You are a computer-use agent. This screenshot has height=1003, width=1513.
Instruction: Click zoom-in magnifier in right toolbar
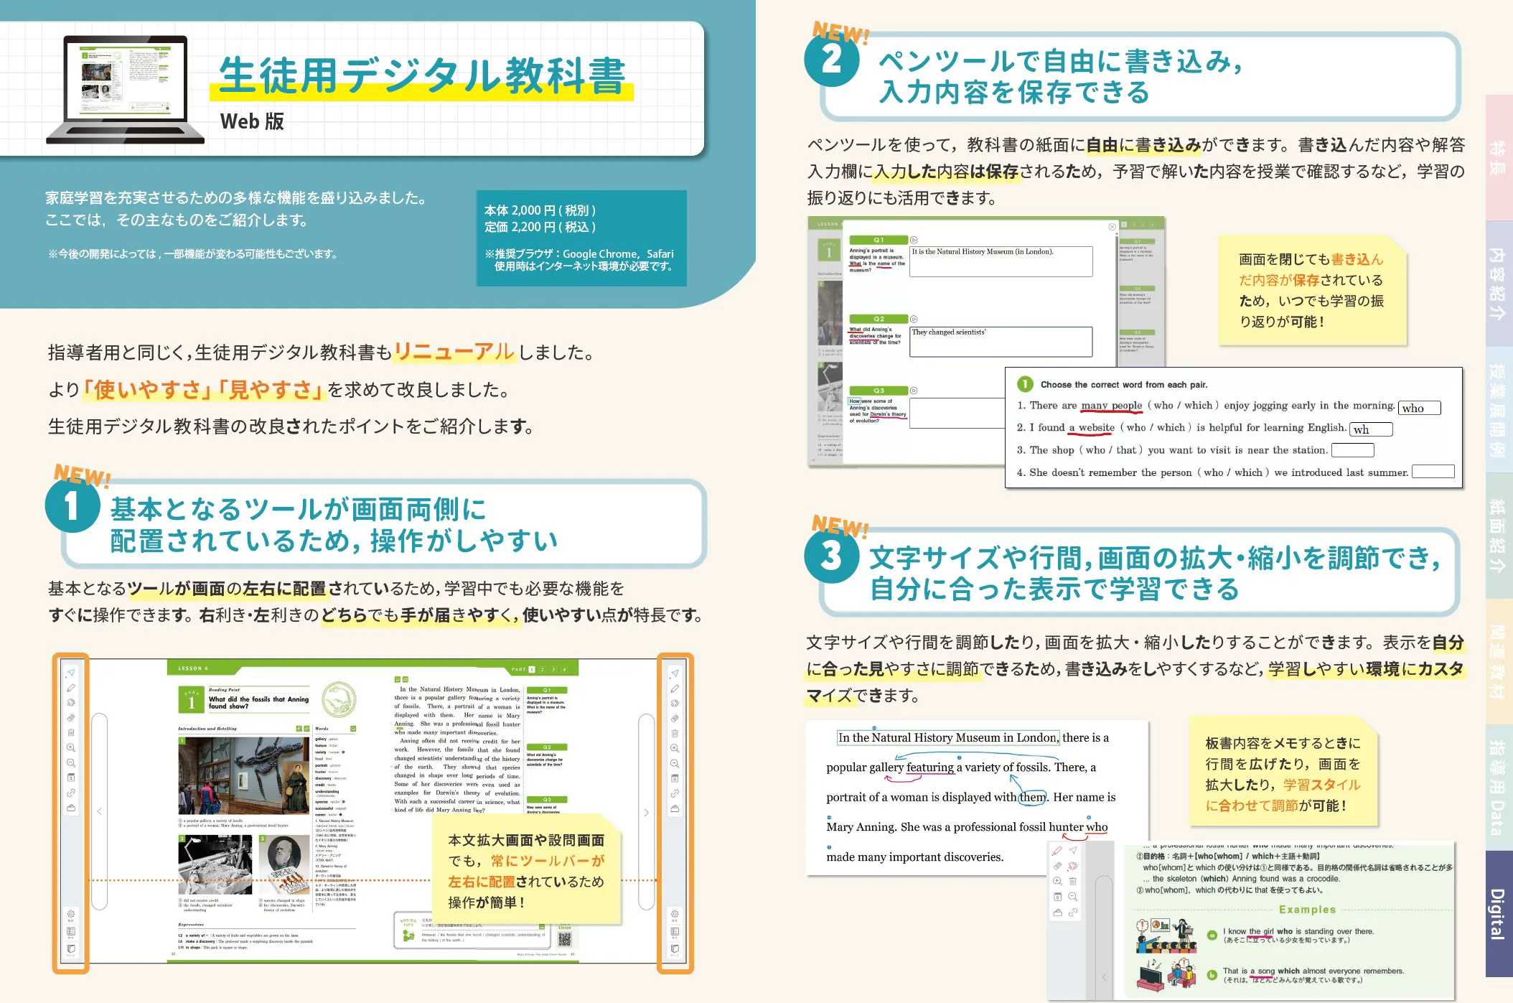(675, 748)
